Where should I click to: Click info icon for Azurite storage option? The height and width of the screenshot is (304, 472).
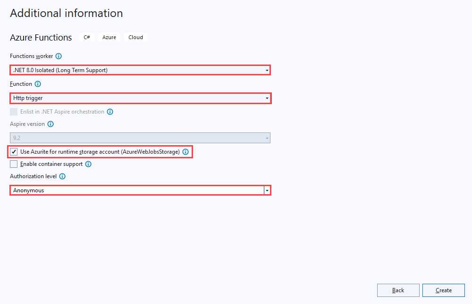pos(185,152)
